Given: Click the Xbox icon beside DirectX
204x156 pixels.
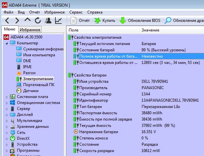Looking at the screenshot, I should coord(13,138).
